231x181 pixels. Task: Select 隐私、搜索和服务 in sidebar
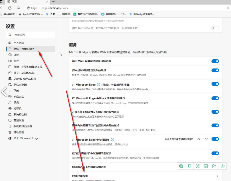click(30, 49)
